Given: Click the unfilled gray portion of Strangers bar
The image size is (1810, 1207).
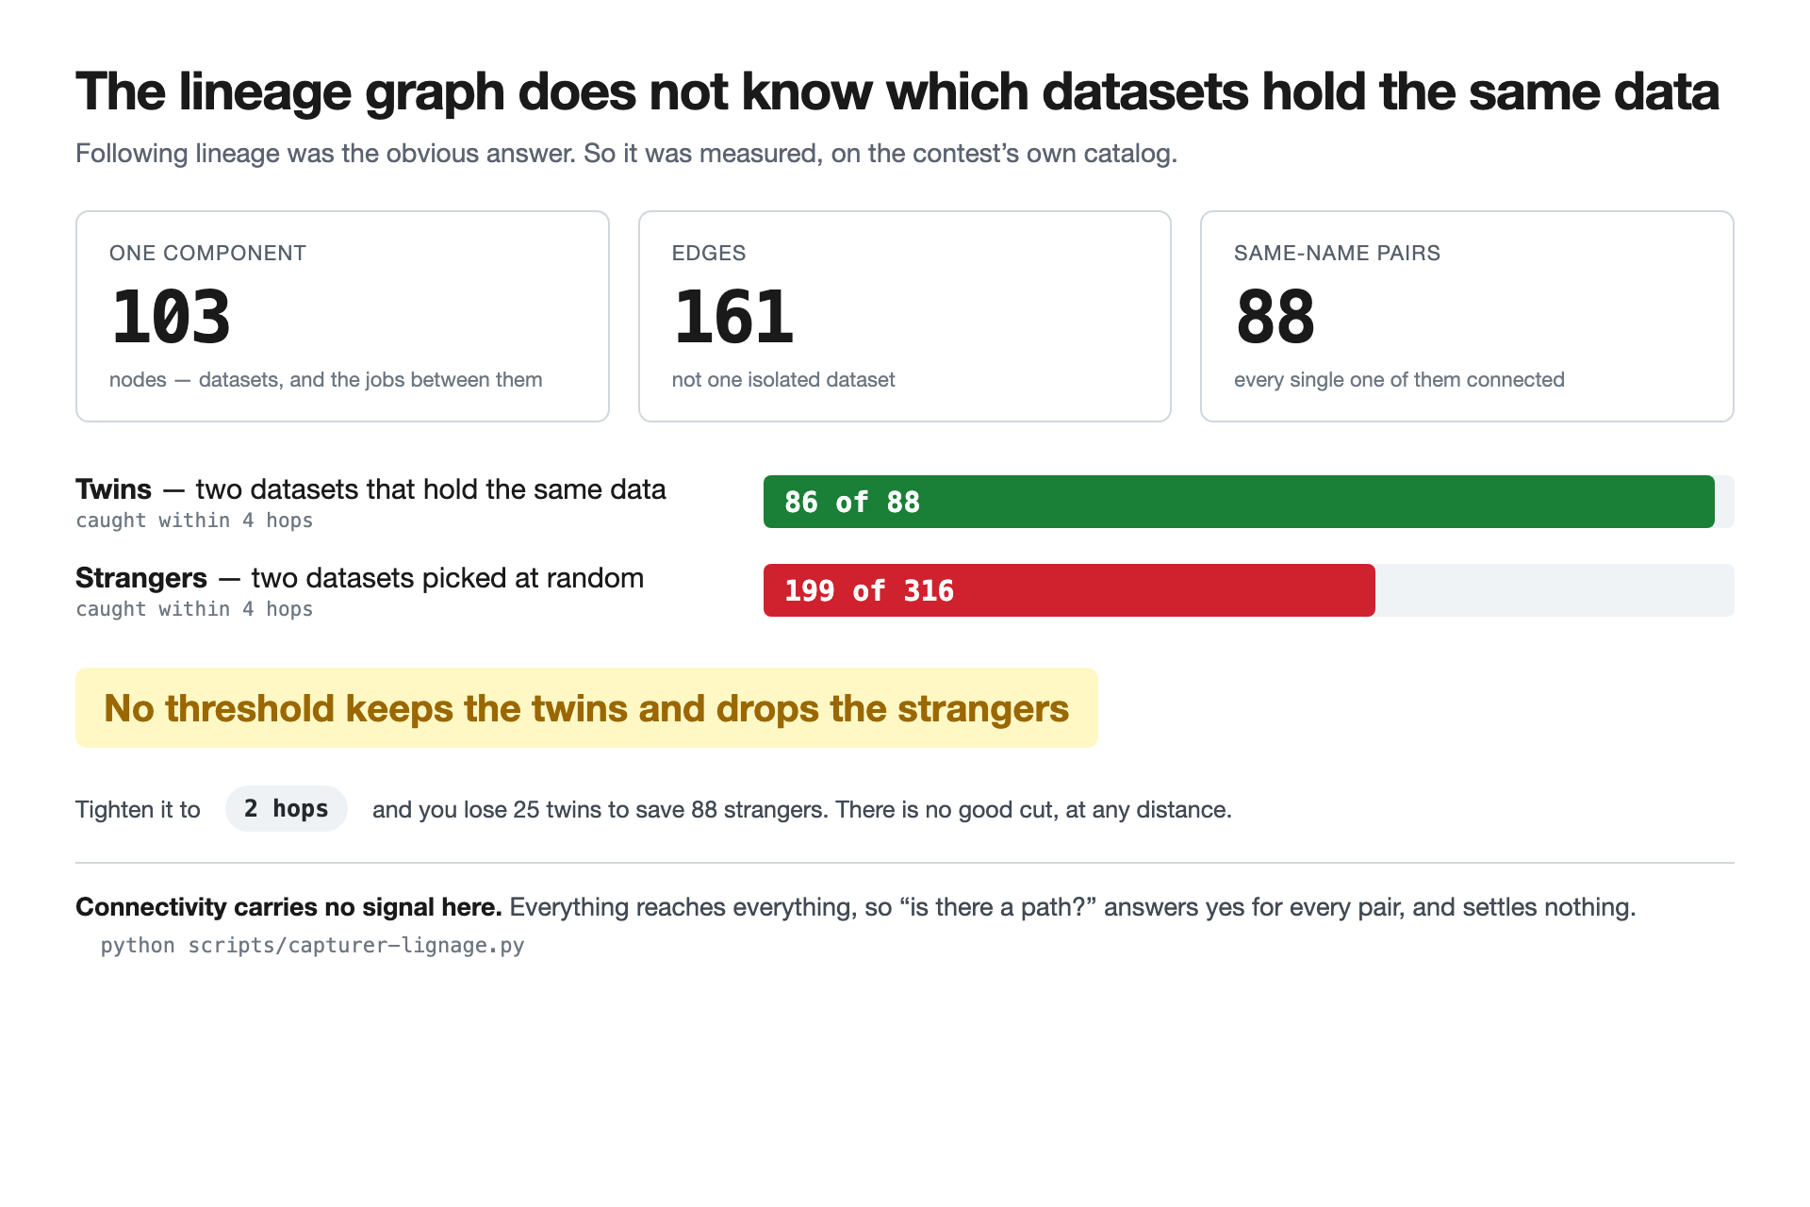Looking at the screenshot, I should point(1555,590).
